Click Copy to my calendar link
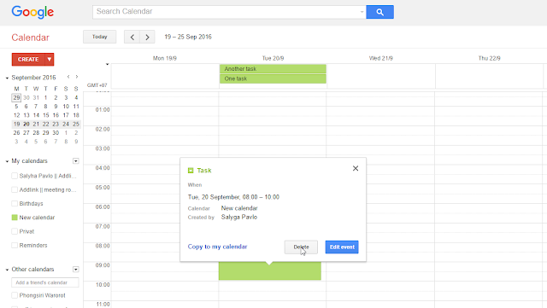This screenshot has width=547, height=308. [x=217, y=247]
